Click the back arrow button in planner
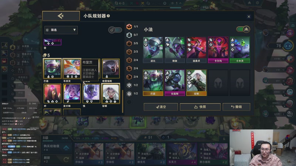This screenshot has height=166, width=296. (x=61, y=16)
